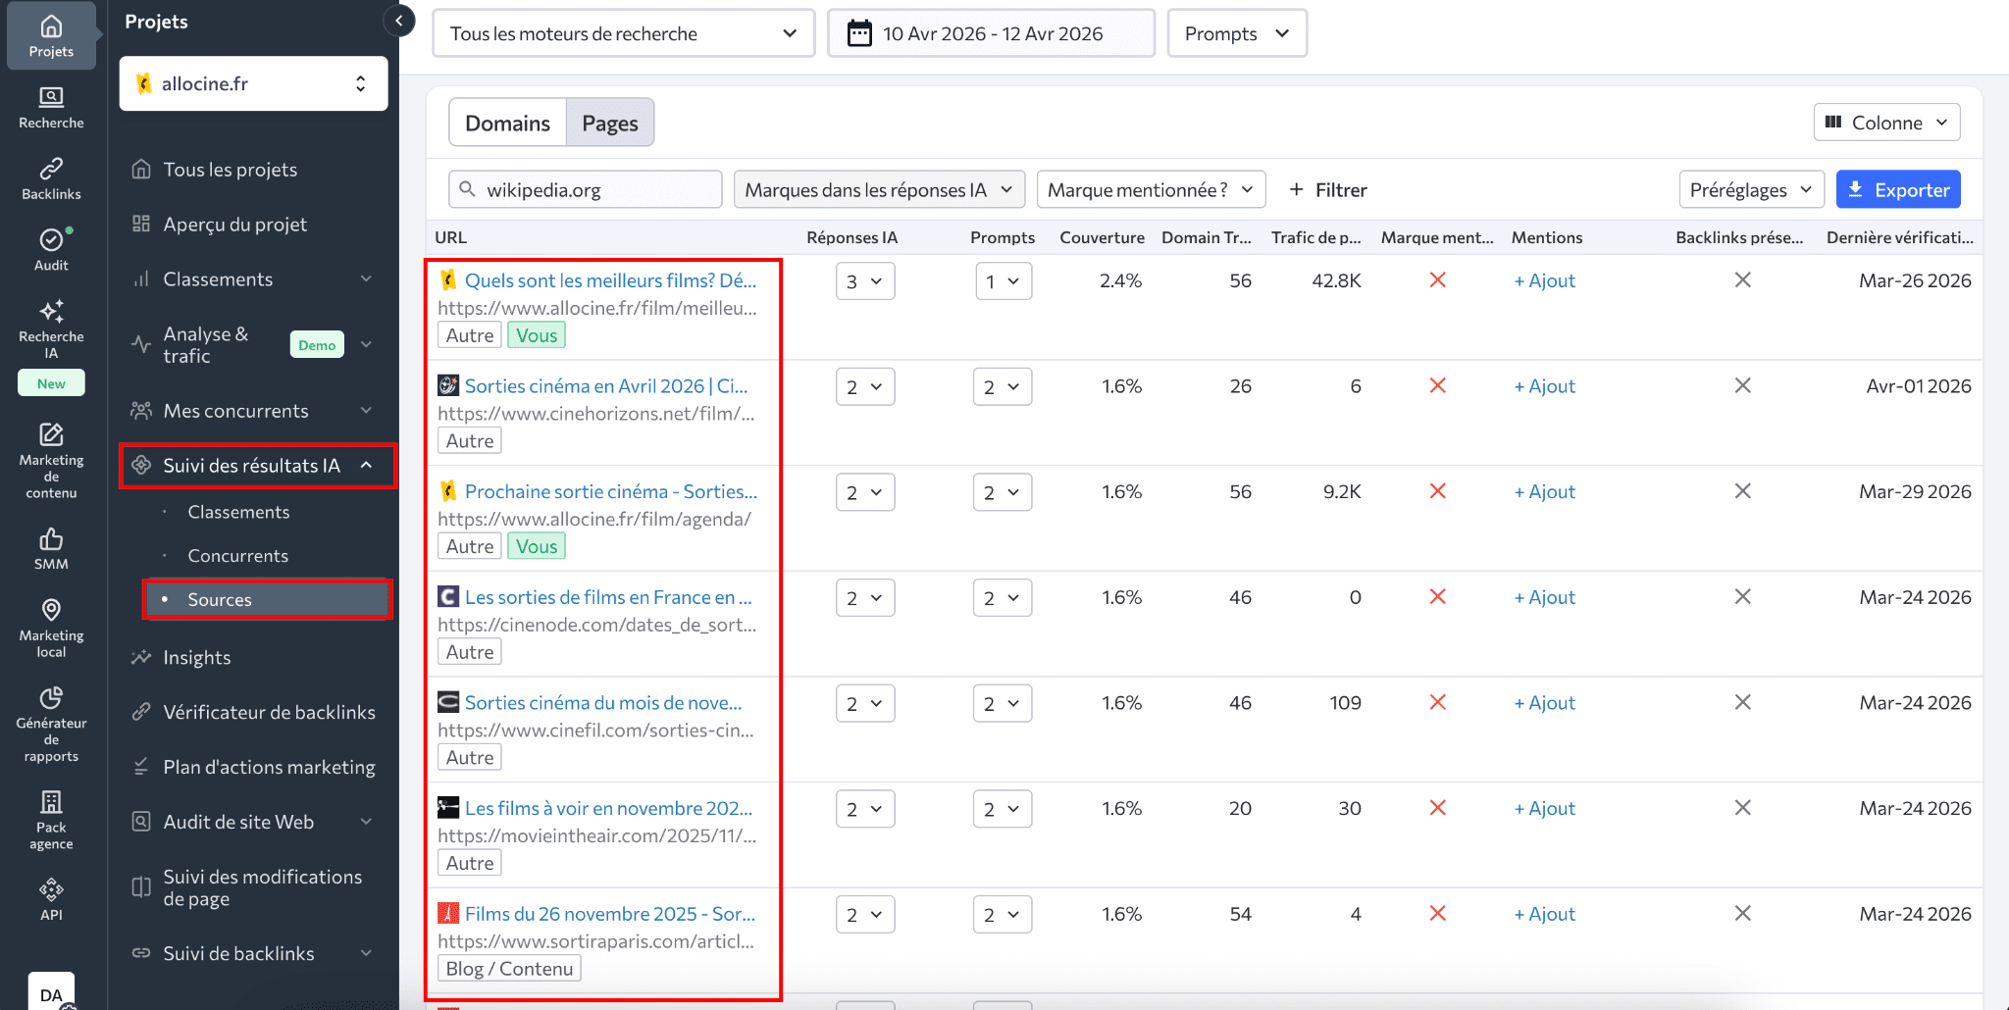Open link Les films à voir en novembre
The height and width of the screenshot is (1010, 2009).
pyautogui.click(x=608, y=808)
